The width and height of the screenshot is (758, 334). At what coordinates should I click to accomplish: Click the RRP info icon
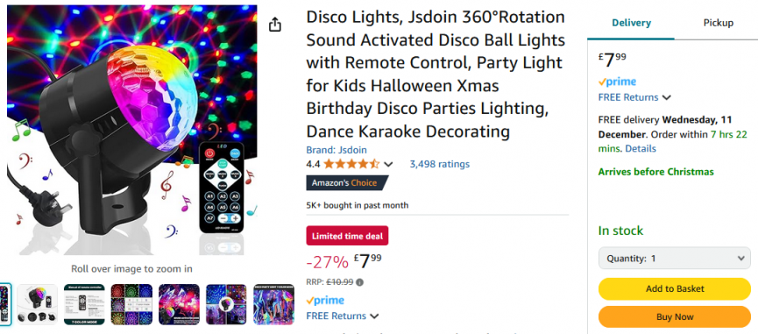pyautogui.click(x=359, y=282)
